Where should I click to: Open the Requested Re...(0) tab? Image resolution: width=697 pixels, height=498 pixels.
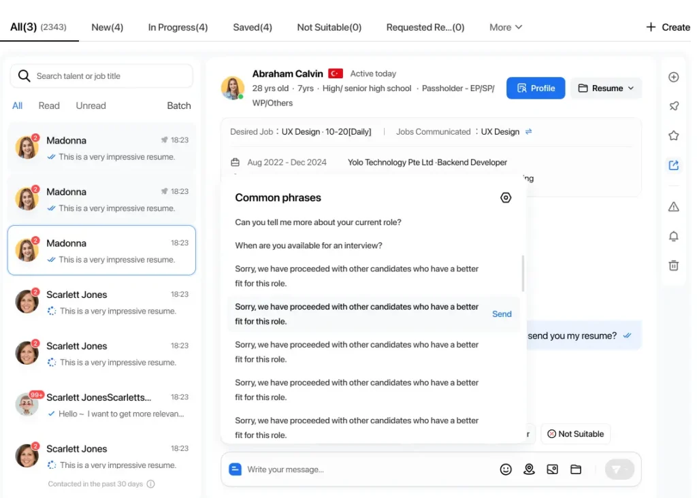[x=425, y=27]
